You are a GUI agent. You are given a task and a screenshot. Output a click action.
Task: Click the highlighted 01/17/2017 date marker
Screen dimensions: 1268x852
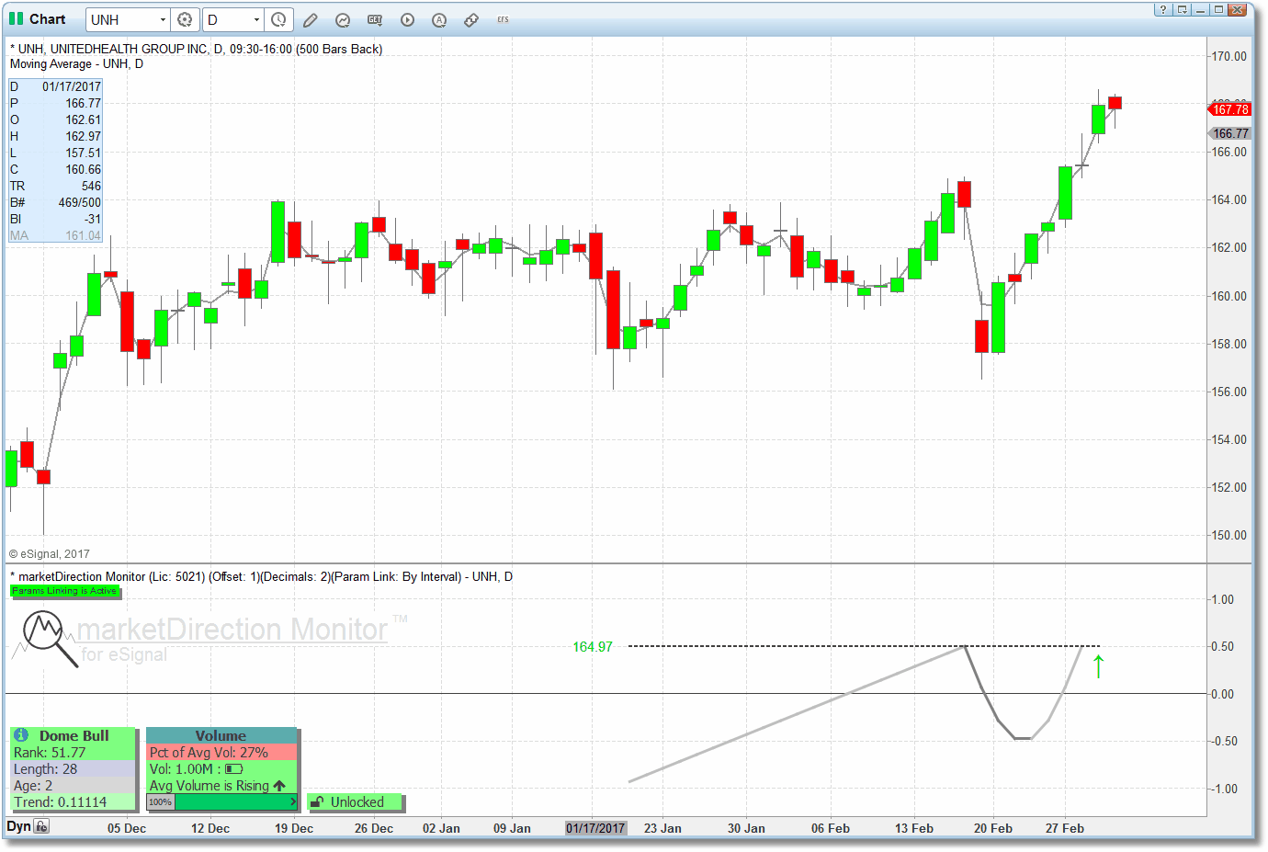[x=595, y=828]
